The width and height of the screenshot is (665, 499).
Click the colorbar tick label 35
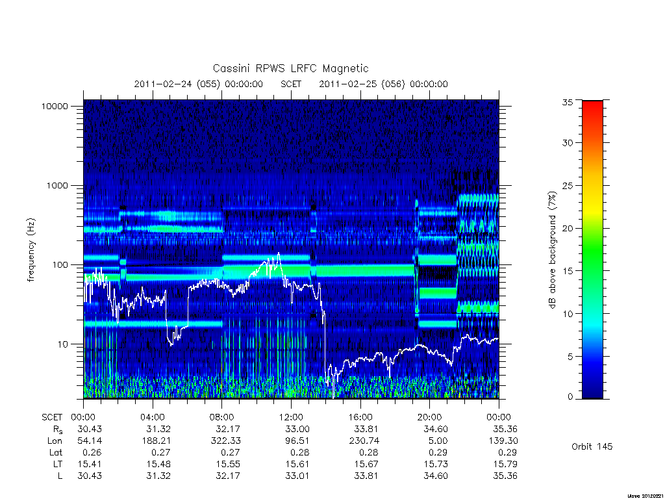pos(568,102)
